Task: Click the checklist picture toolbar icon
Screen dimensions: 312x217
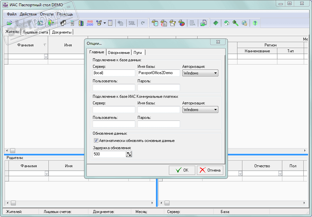Action: coord(40,23)
